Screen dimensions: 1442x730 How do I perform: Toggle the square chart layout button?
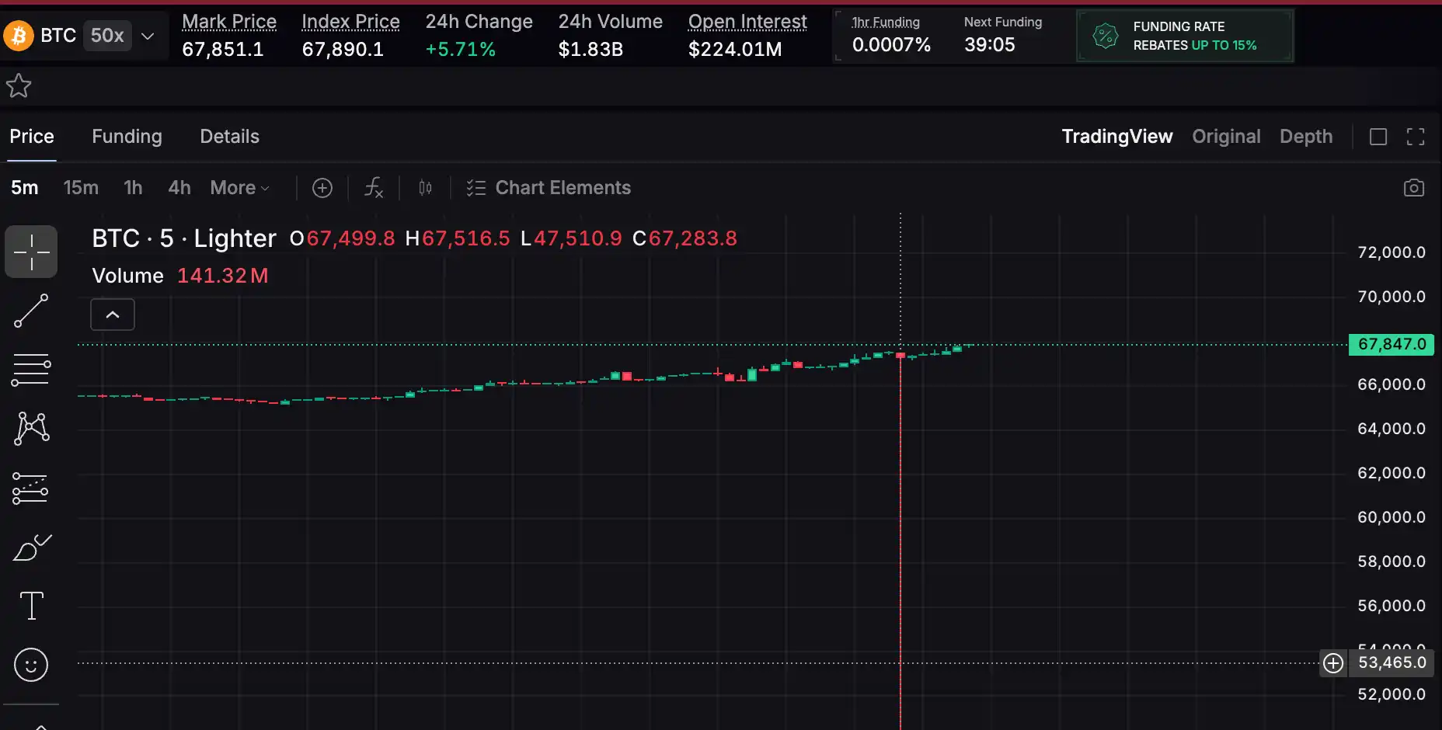(x=1378, y=137)
